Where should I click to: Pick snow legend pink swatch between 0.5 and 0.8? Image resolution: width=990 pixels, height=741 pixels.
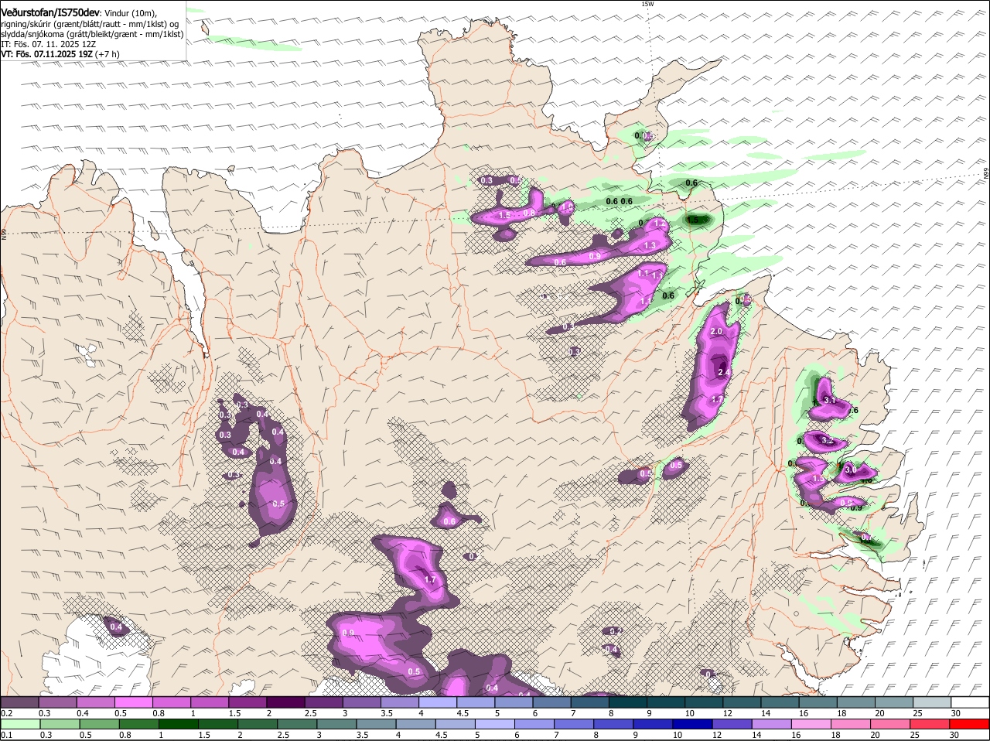(x=133, y=702)
